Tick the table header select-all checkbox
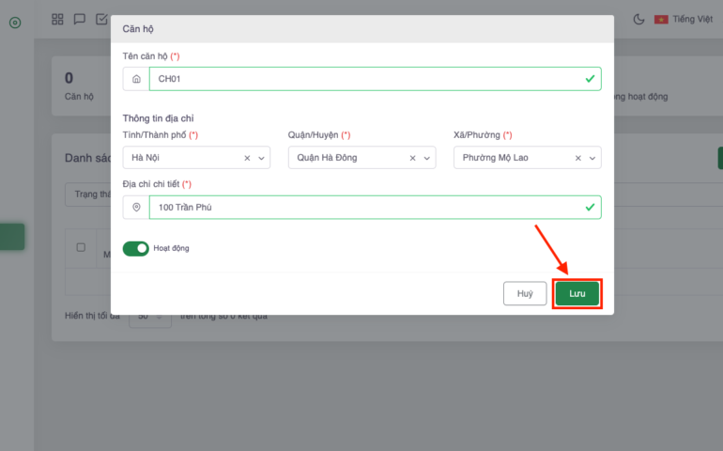 tap(81, 247)
